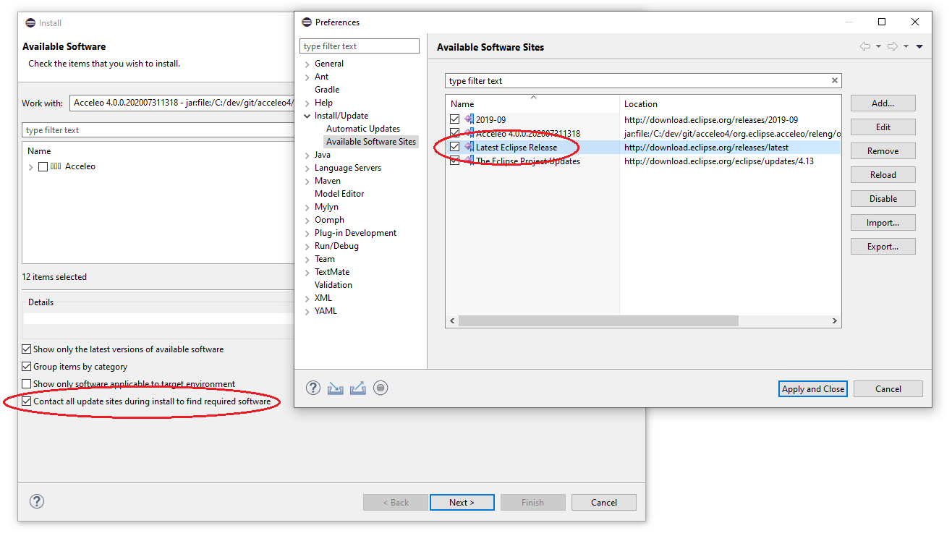The height and width of the screenshot is (549, 952).
Task: Toggle Group items by category checkbox
Action: (27, 367)
